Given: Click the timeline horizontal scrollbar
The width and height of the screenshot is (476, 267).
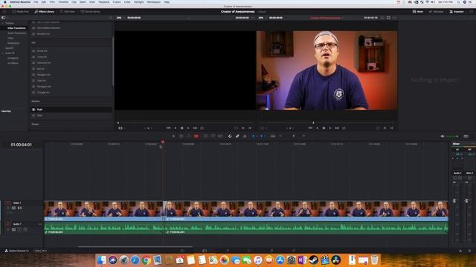Looking at the screenshot, I should coord(135,247).
